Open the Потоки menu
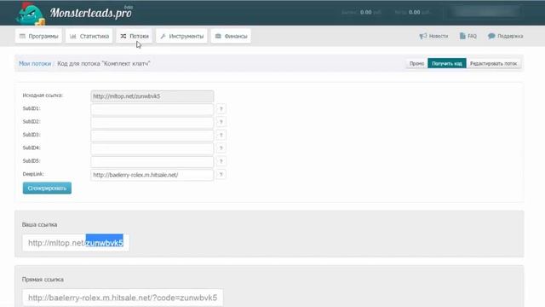 pos(135,36)
